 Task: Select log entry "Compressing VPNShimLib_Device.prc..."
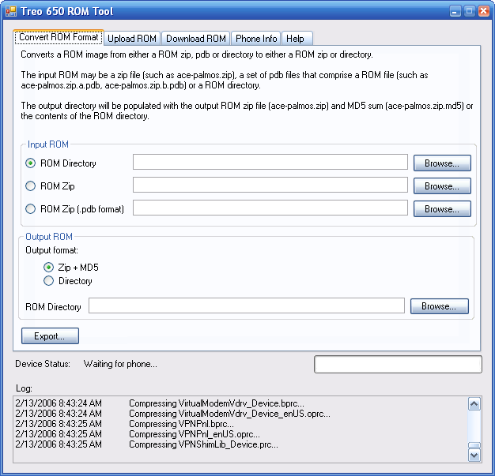coord(204,444)
